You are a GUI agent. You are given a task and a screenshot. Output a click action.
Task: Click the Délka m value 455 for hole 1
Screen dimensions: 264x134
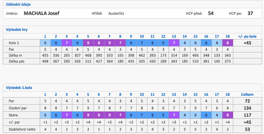45,56
